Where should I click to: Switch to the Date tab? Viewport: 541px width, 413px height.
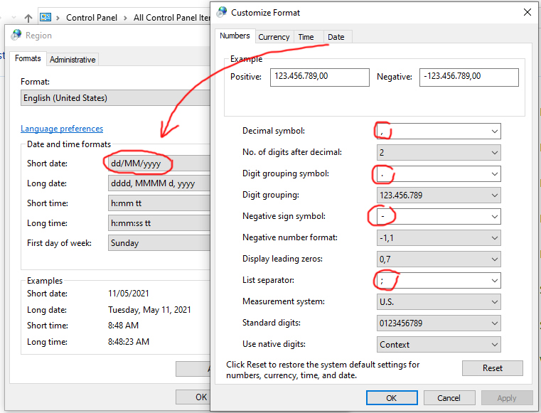click(336, 37)
